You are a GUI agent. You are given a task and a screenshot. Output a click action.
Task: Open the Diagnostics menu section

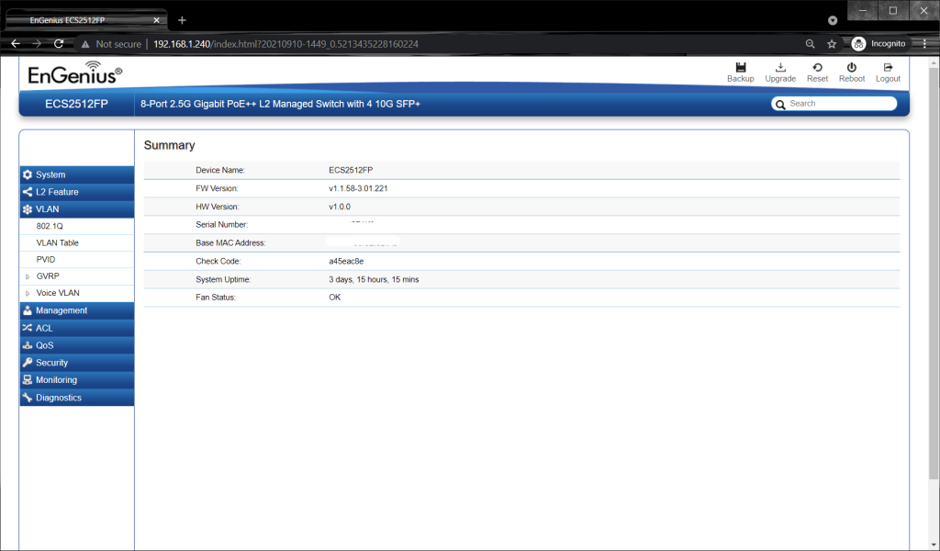77,398
